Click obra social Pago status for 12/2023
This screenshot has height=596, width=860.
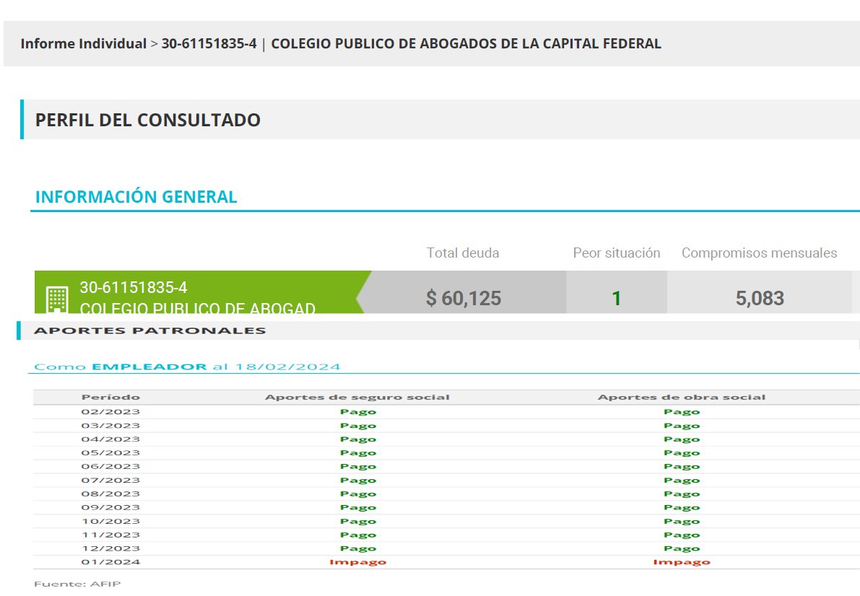point(682,549)
